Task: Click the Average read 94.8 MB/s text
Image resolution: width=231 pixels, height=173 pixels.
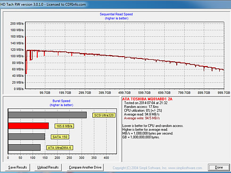Action: point(141,115)
